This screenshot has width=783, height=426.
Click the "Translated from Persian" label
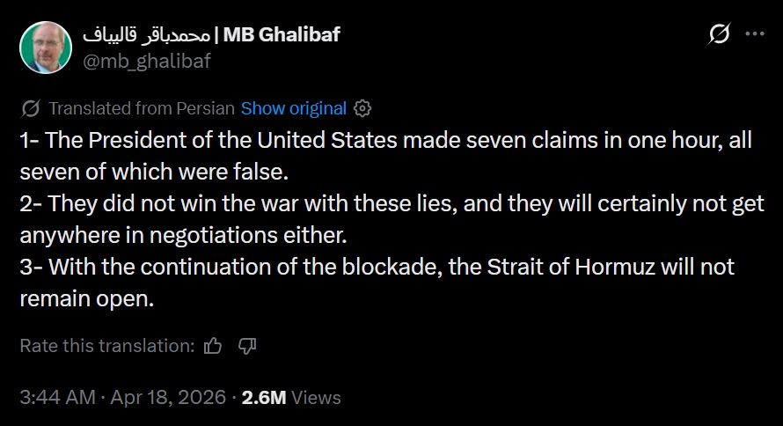[x=142, y=109]
